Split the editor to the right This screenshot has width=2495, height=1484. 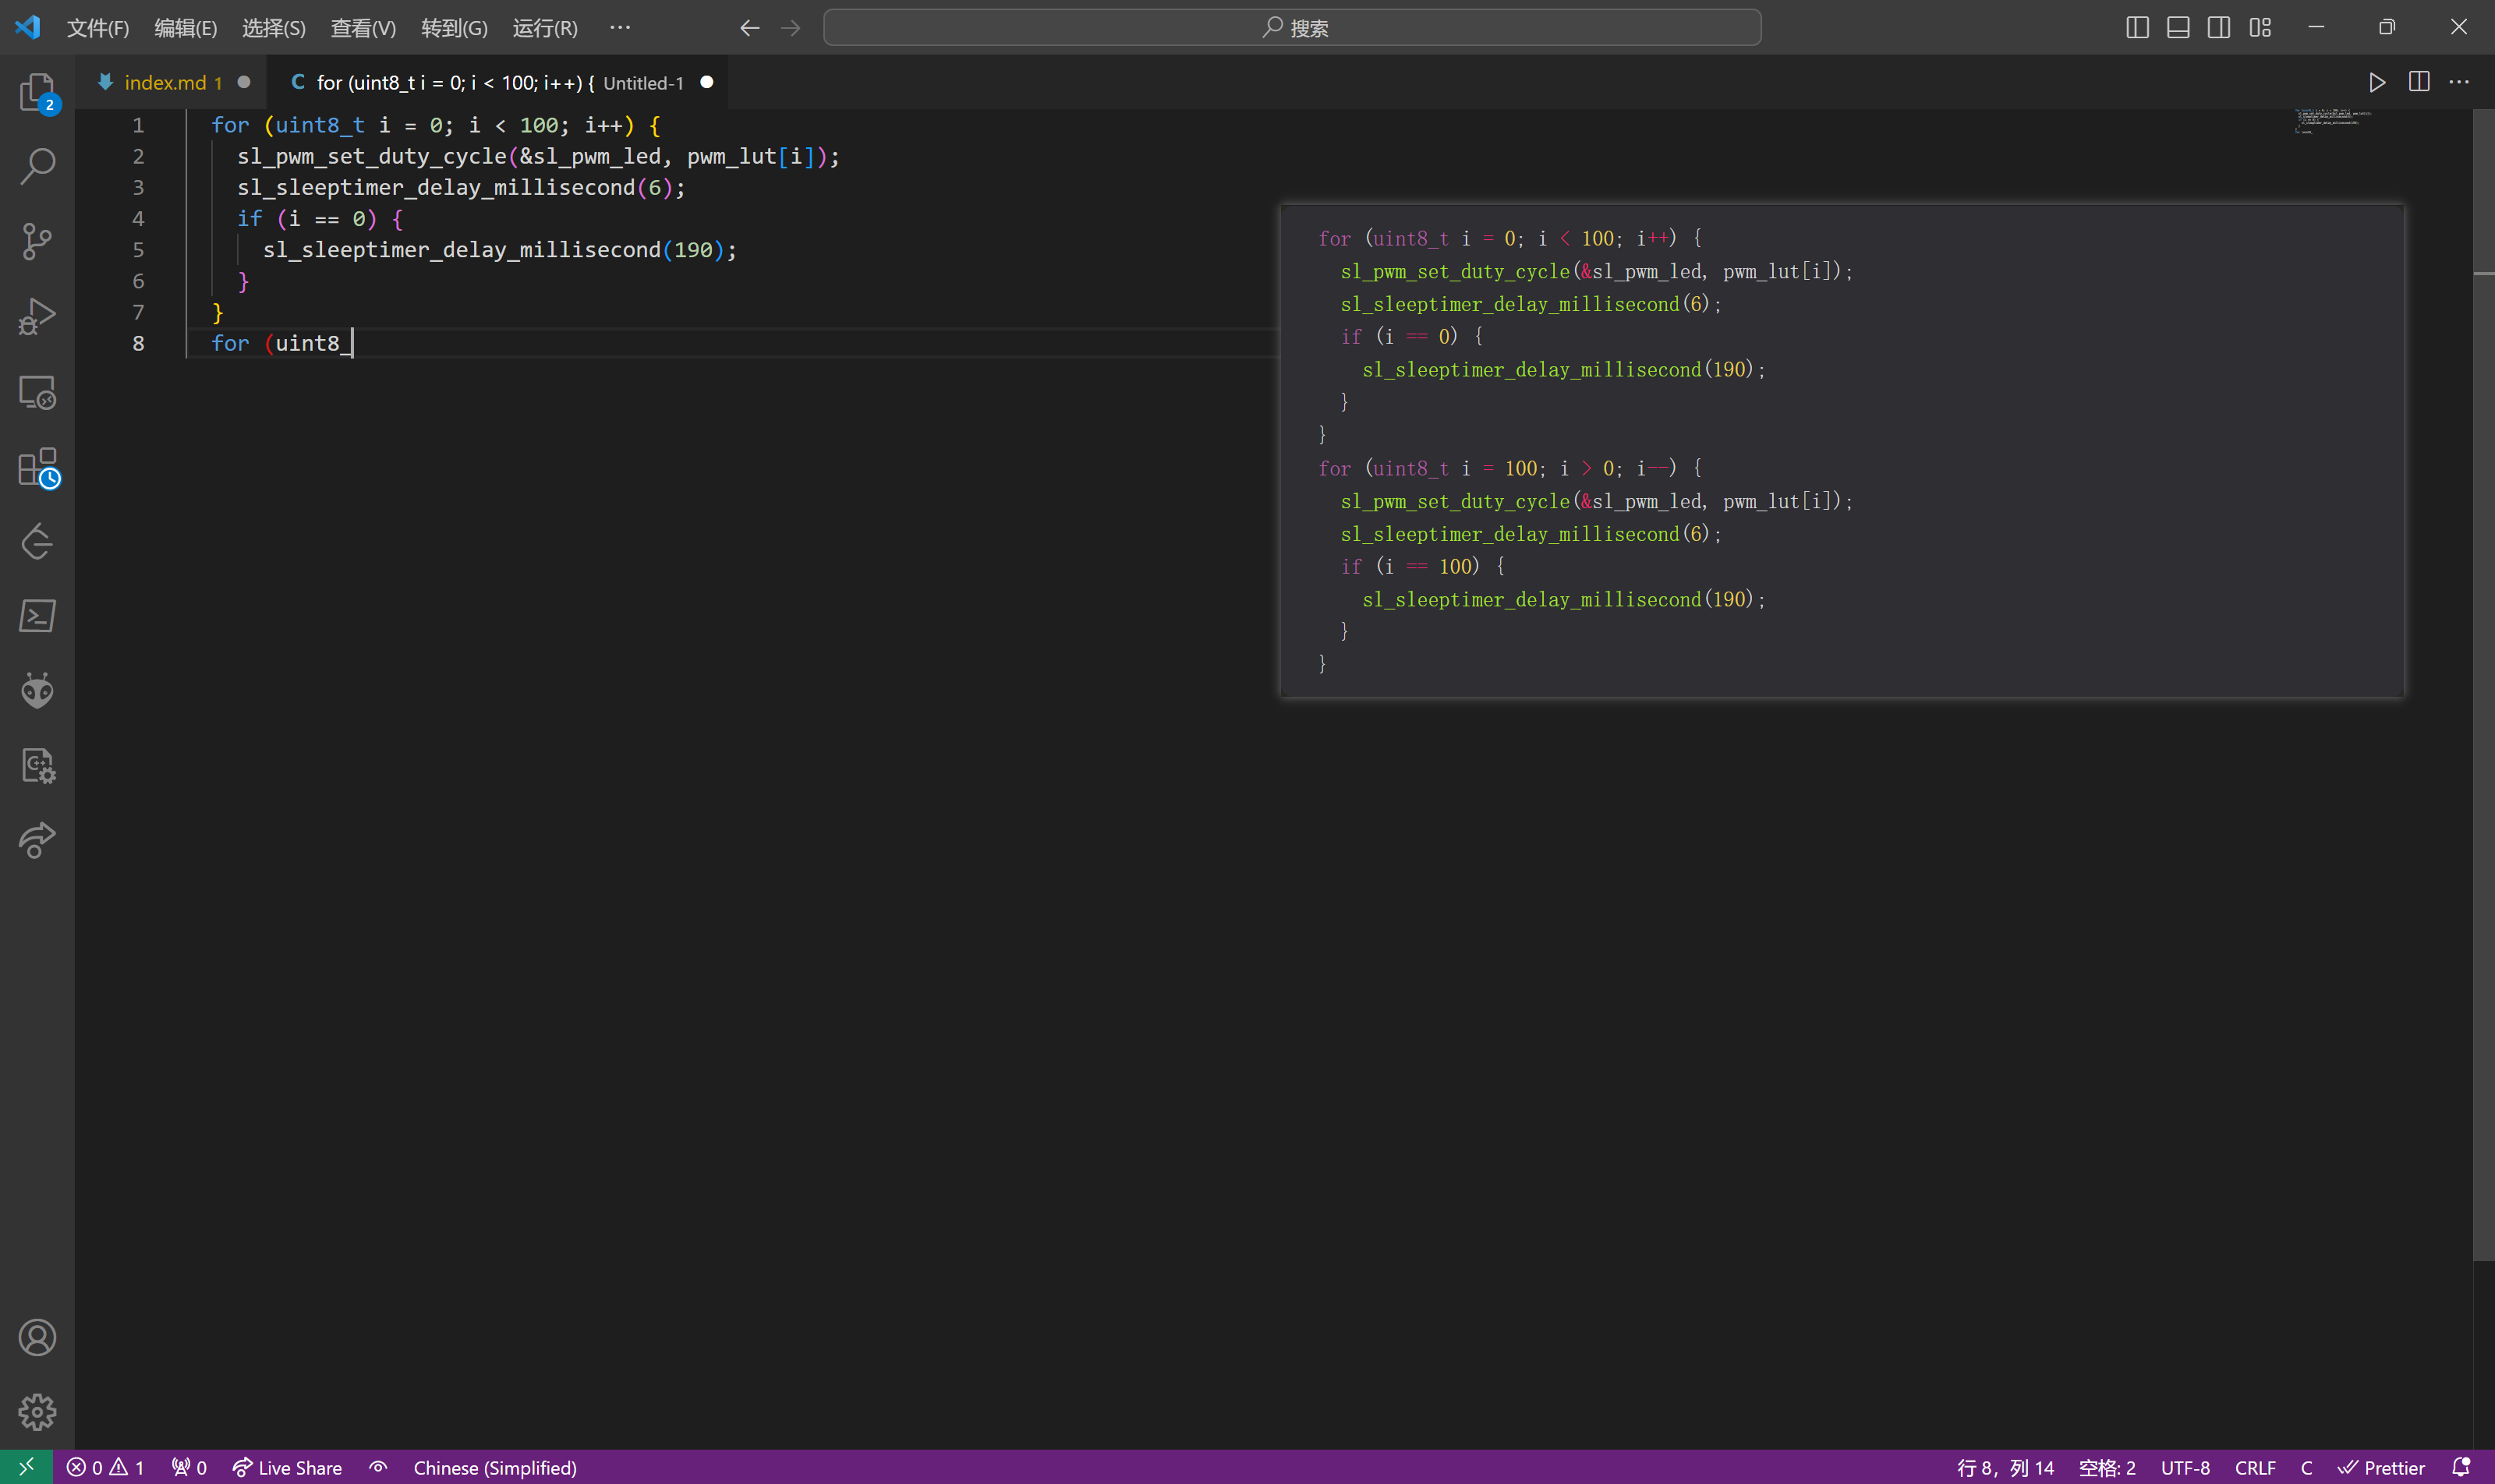pos(2419,82)
